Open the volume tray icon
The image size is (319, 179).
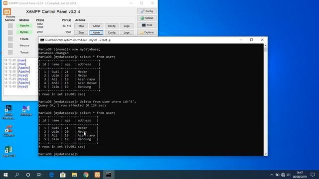(289, 175)
